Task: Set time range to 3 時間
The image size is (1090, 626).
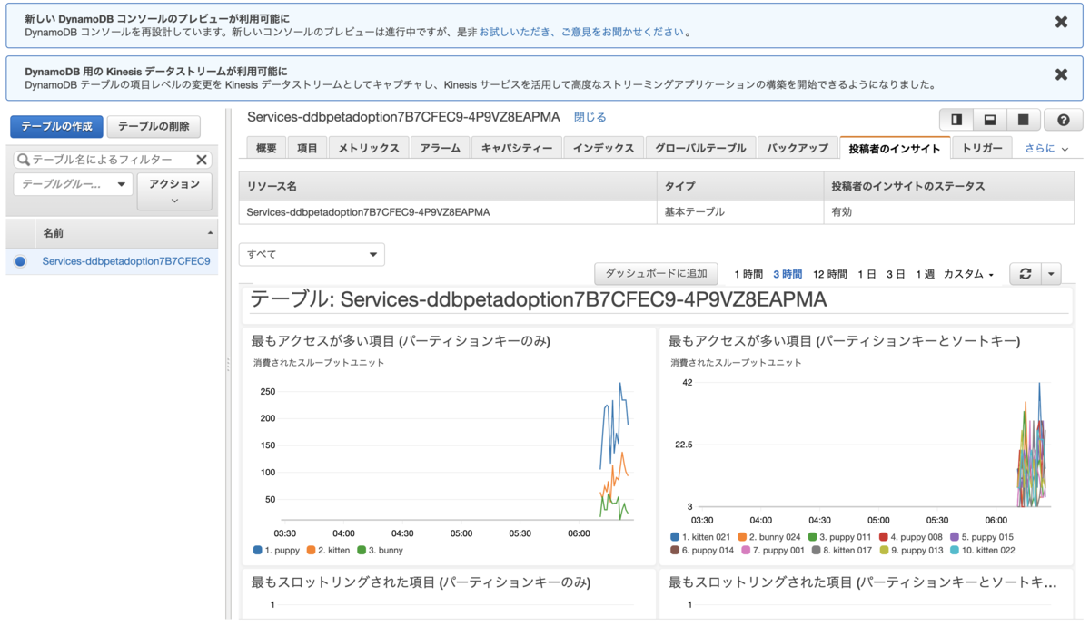Action: [x=788, y=274]
